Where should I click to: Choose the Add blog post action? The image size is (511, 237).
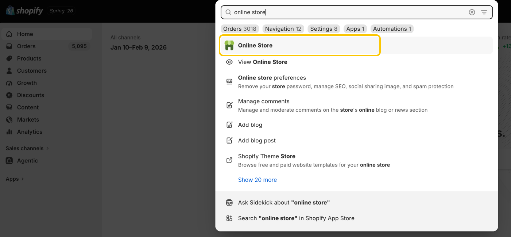coord(357,141)
